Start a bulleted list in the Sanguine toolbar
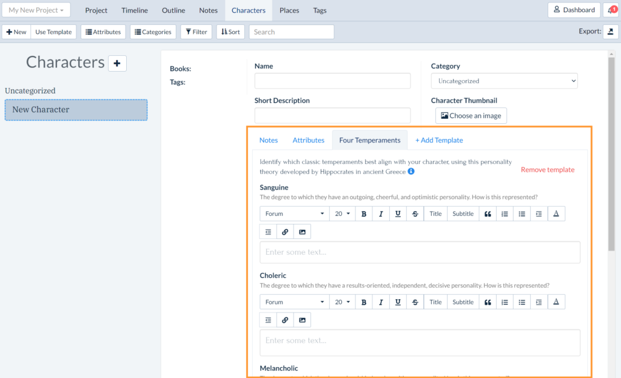 pyautogui.click(x=522, y=214)
